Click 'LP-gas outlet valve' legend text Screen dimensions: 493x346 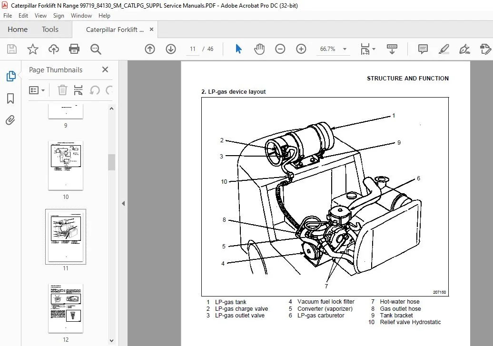239,315
